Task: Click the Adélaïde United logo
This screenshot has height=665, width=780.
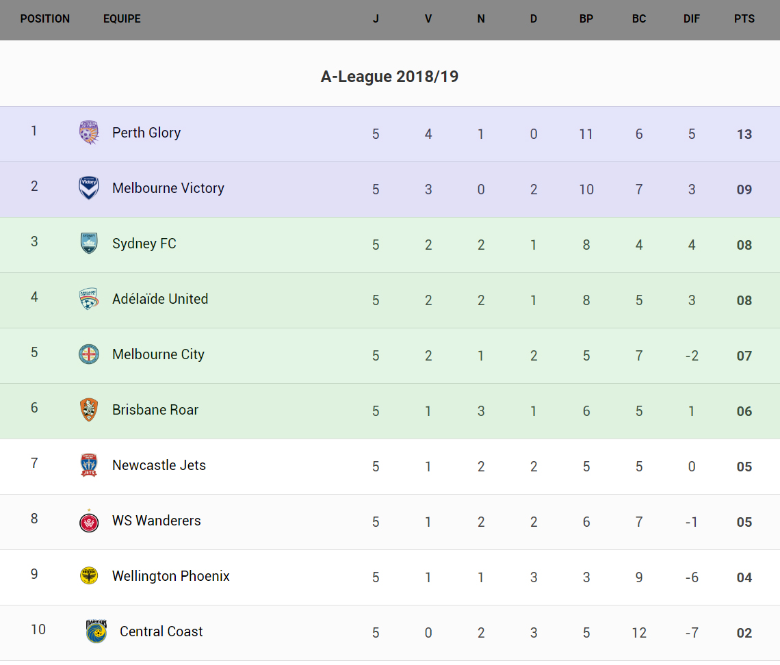Action: tap(89, 299)
